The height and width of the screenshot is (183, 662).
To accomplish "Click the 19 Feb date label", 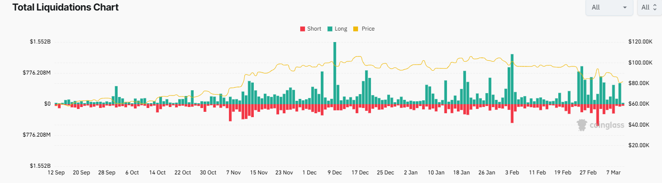I will click(563, 172).
